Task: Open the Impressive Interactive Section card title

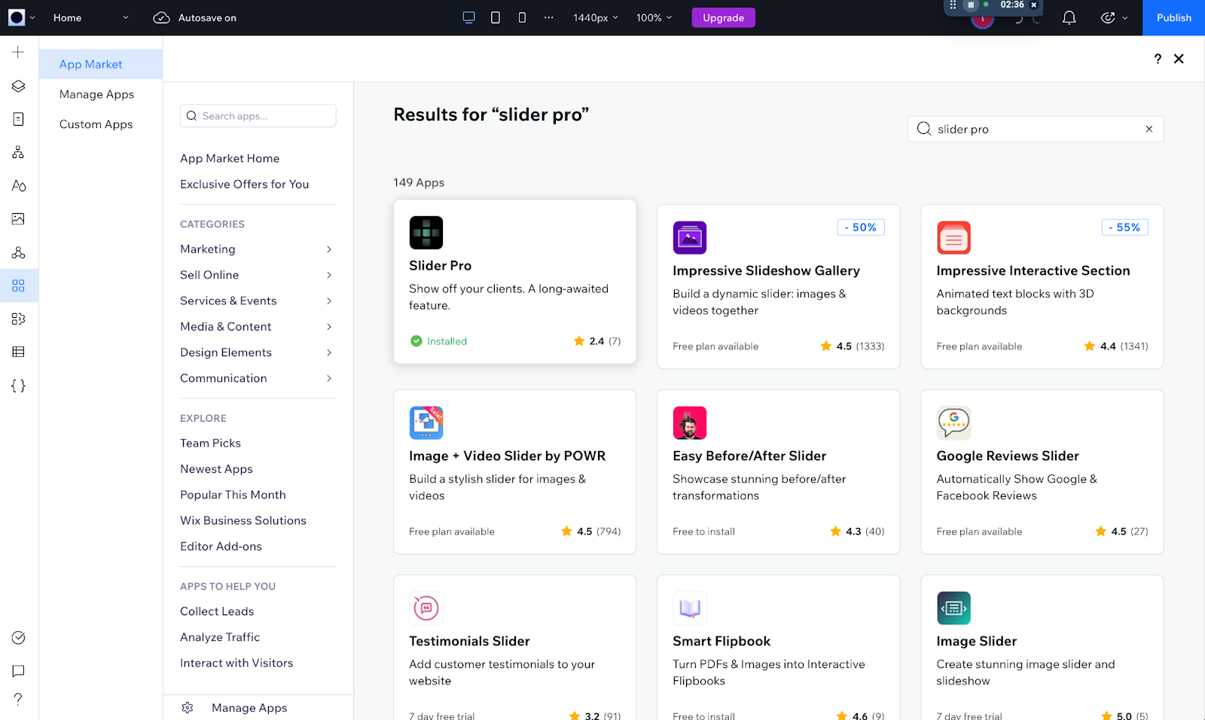Action: (1033, 270)
